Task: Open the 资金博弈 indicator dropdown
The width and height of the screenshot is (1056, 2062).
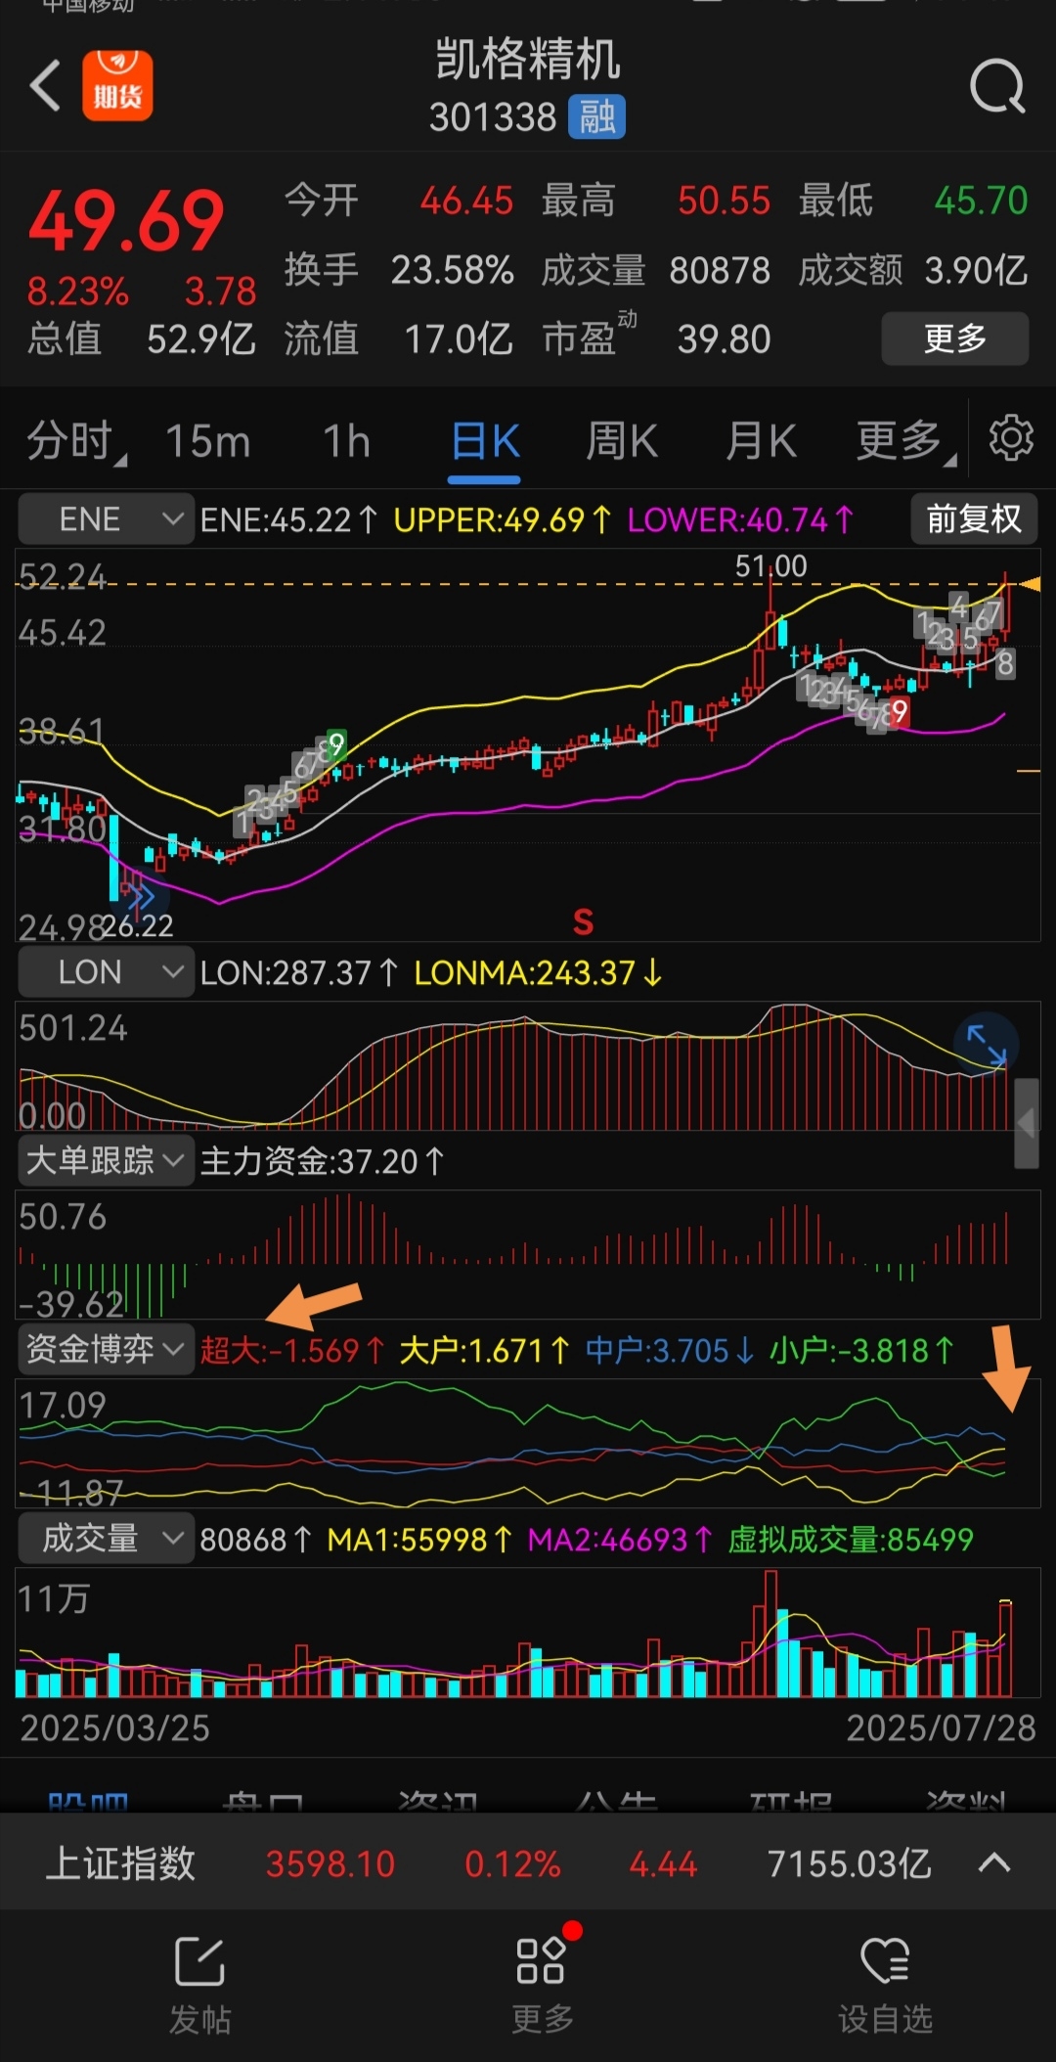Action: [x=106, y=1350]
